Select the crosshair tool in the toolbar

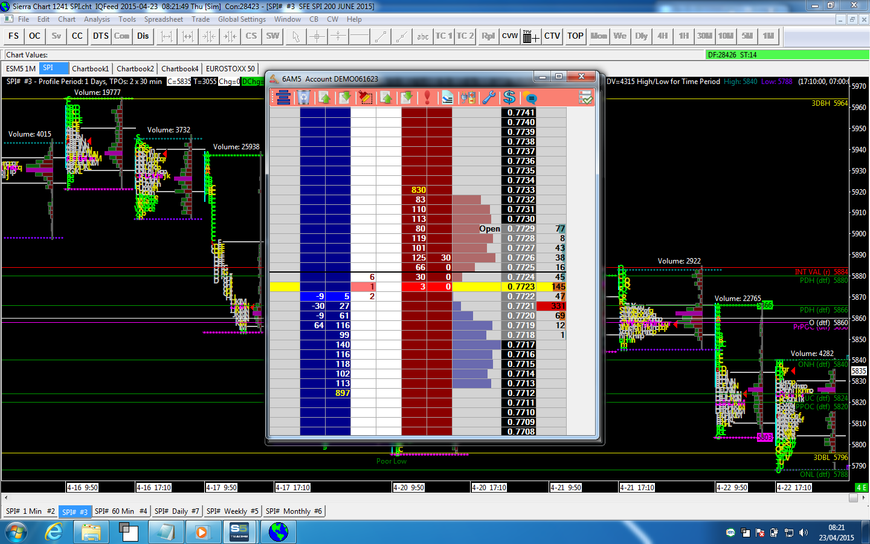pyautogui.click(x=317, y=36)
